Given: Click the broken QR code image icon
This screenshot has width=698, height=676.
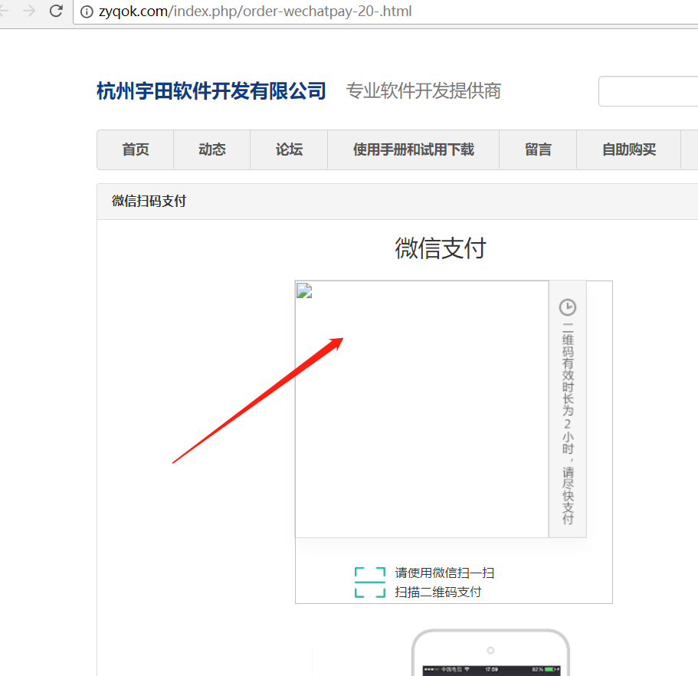Looking at the screenshot, I should tap(304, 290).
